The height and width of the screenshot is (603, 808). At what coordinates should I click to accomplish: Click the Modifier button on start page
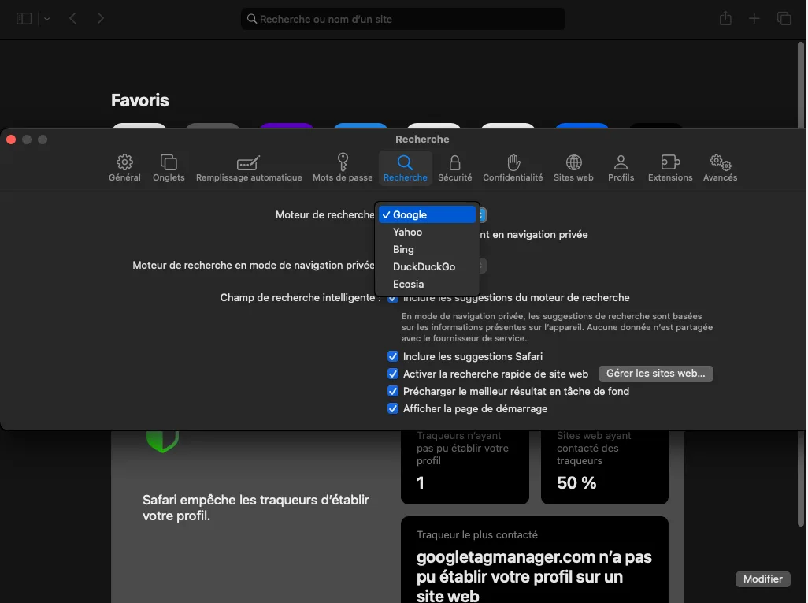762,579
